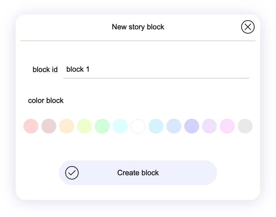The width and height of the screenshot is (276, 217).
Task: Select the pale periwinkle blue swatch
Action: 174,126
